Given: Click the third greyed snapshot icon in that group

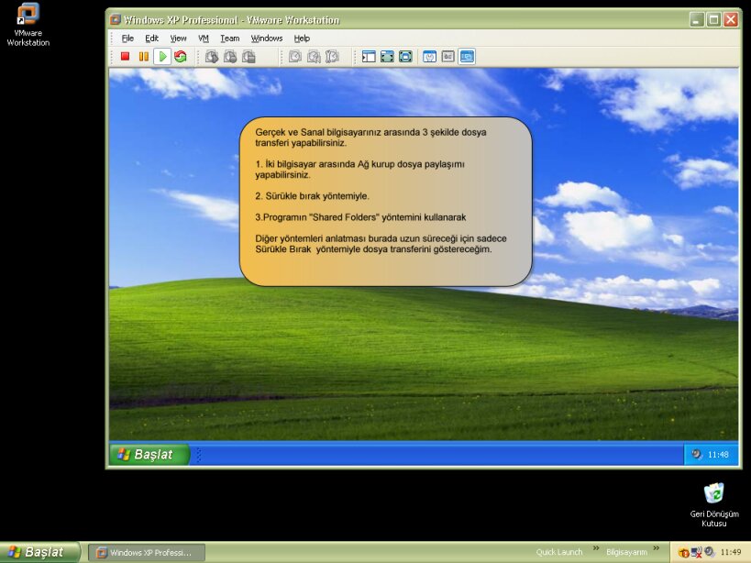Looking at the screenshot, I should click(x=248, y=57).
